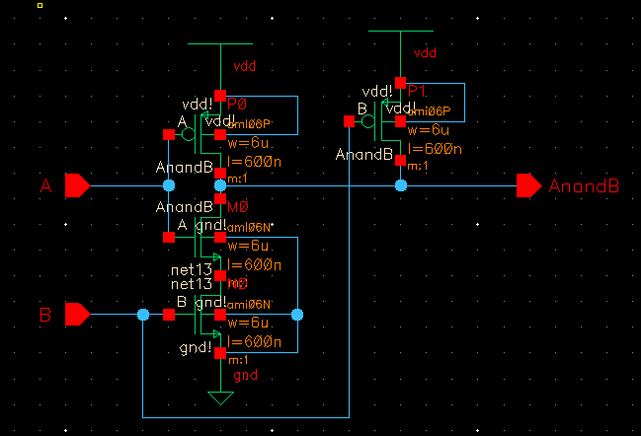This screenshot has height=436, width=641.
Task: Select 'l=600n' parameter of P1
Action: click(435, 149)
